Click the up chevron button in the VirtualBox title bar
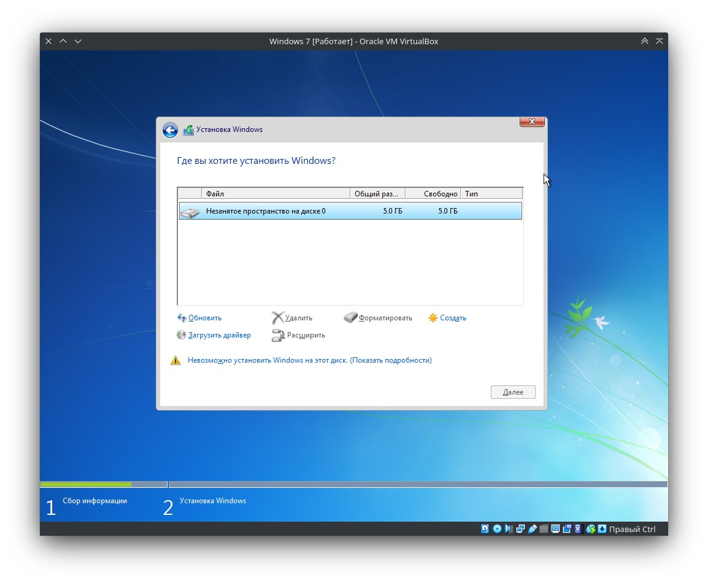This screenshot has height=583, width=708. [63, 41]
